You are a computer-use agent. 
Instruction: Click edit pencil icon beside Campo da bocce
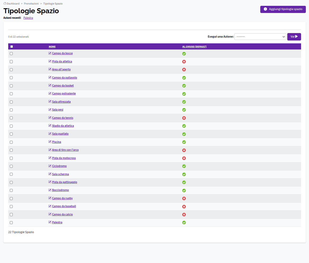50,53
